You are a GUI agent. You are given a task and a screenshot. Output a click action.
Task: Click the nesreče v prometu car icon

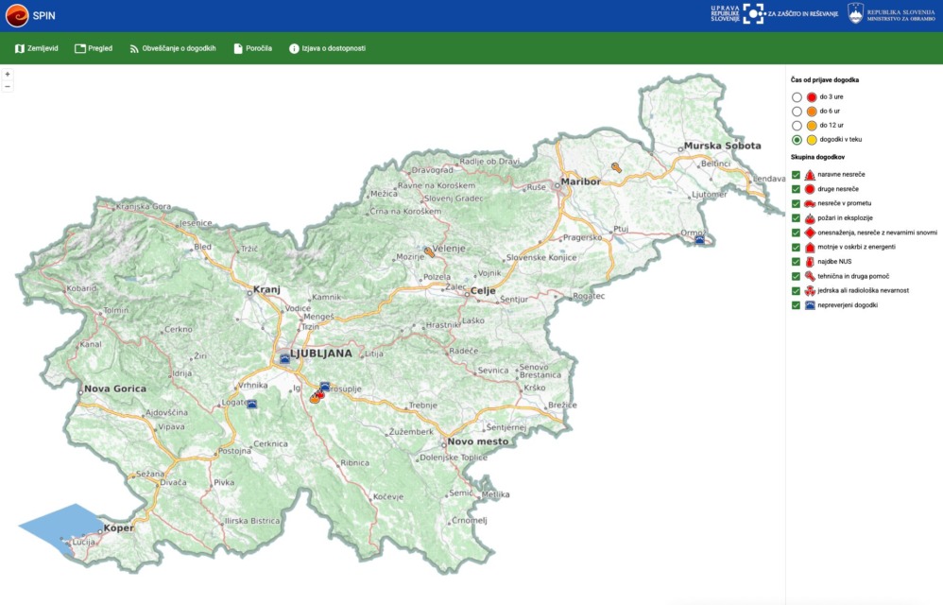(810, 203)
